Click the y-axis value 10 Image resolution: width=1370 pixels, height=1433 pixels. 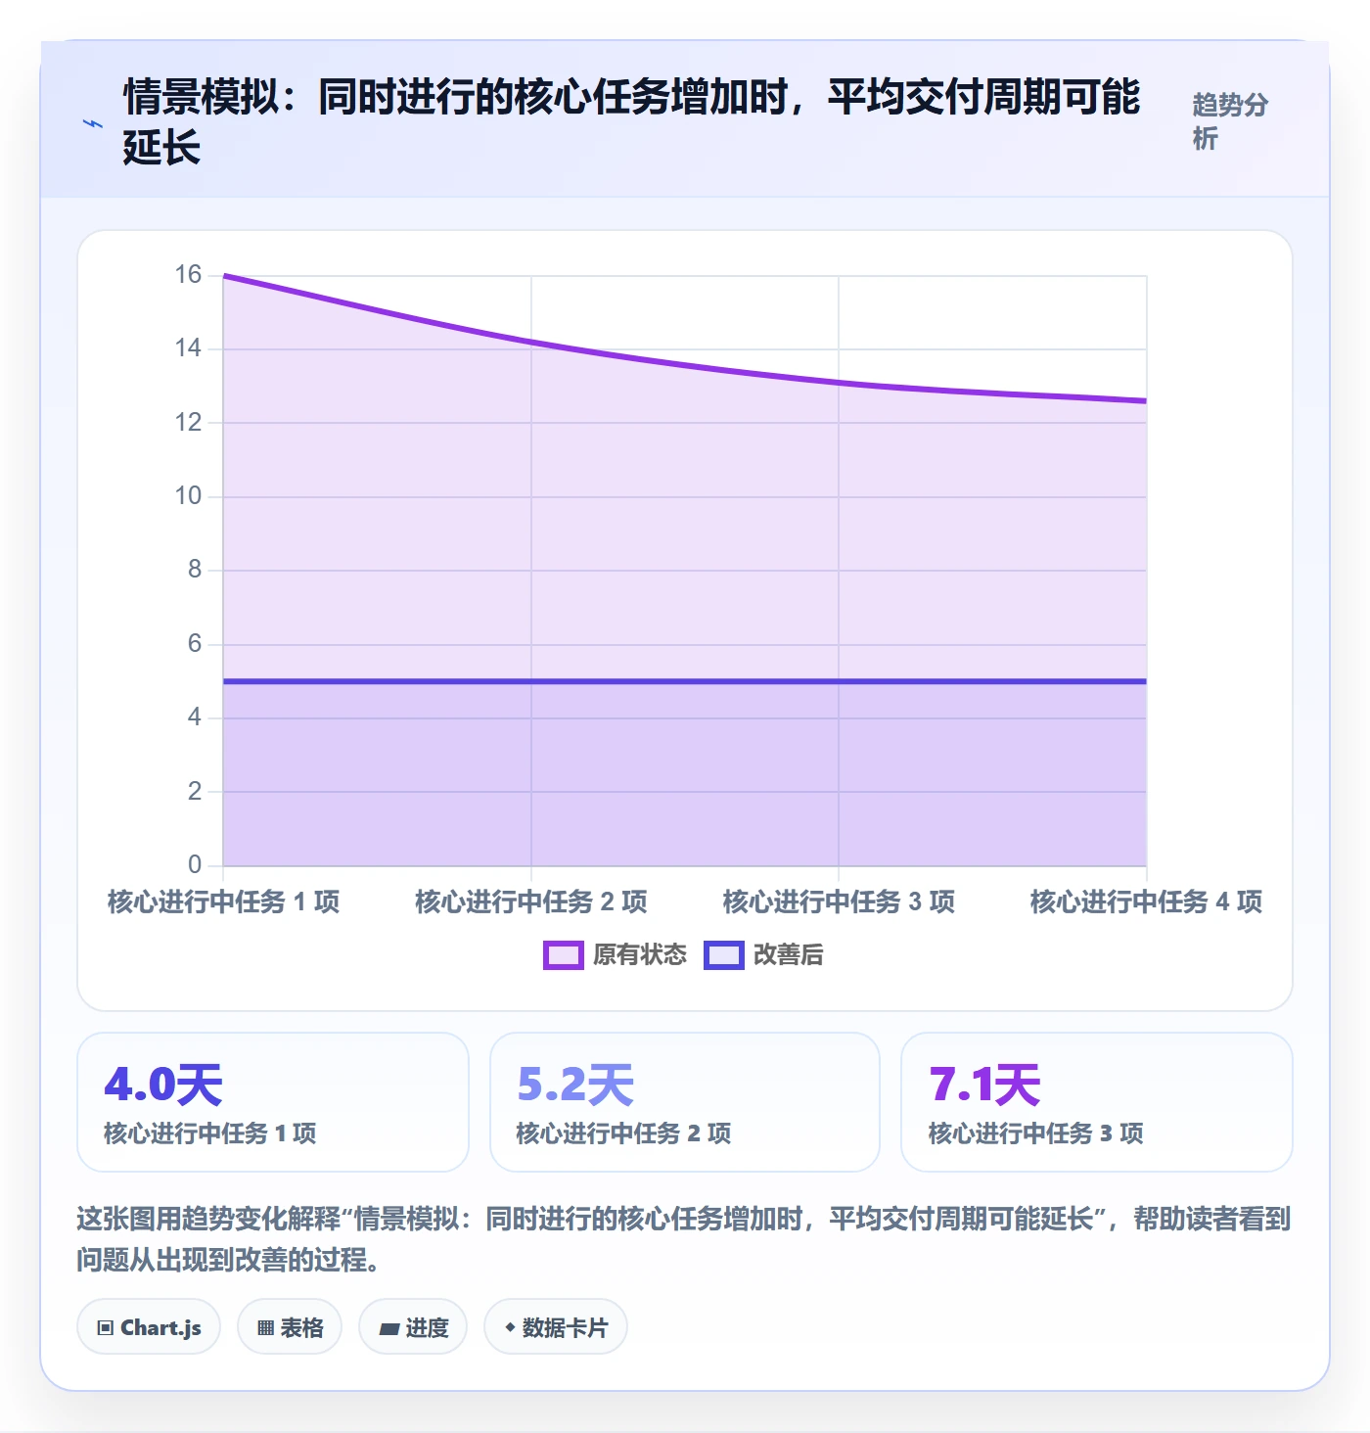[188, 496]
